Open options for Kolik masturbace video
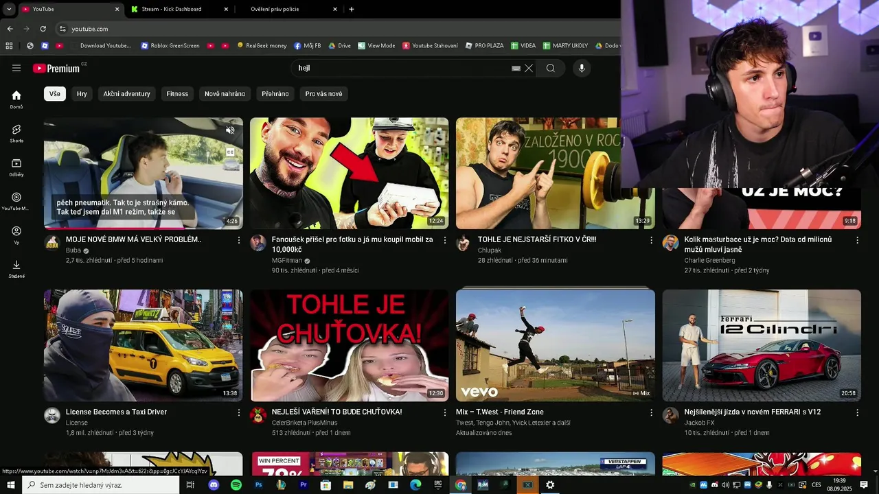879x494 pixels. pyautogui.click(x=857, y=240)
